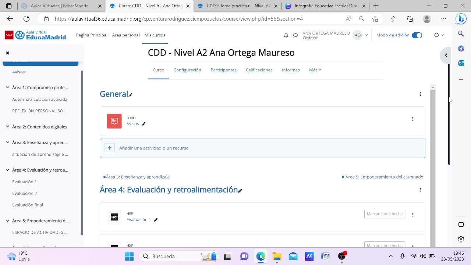Collapse Área 4 section in course index

tap(7, 170)
